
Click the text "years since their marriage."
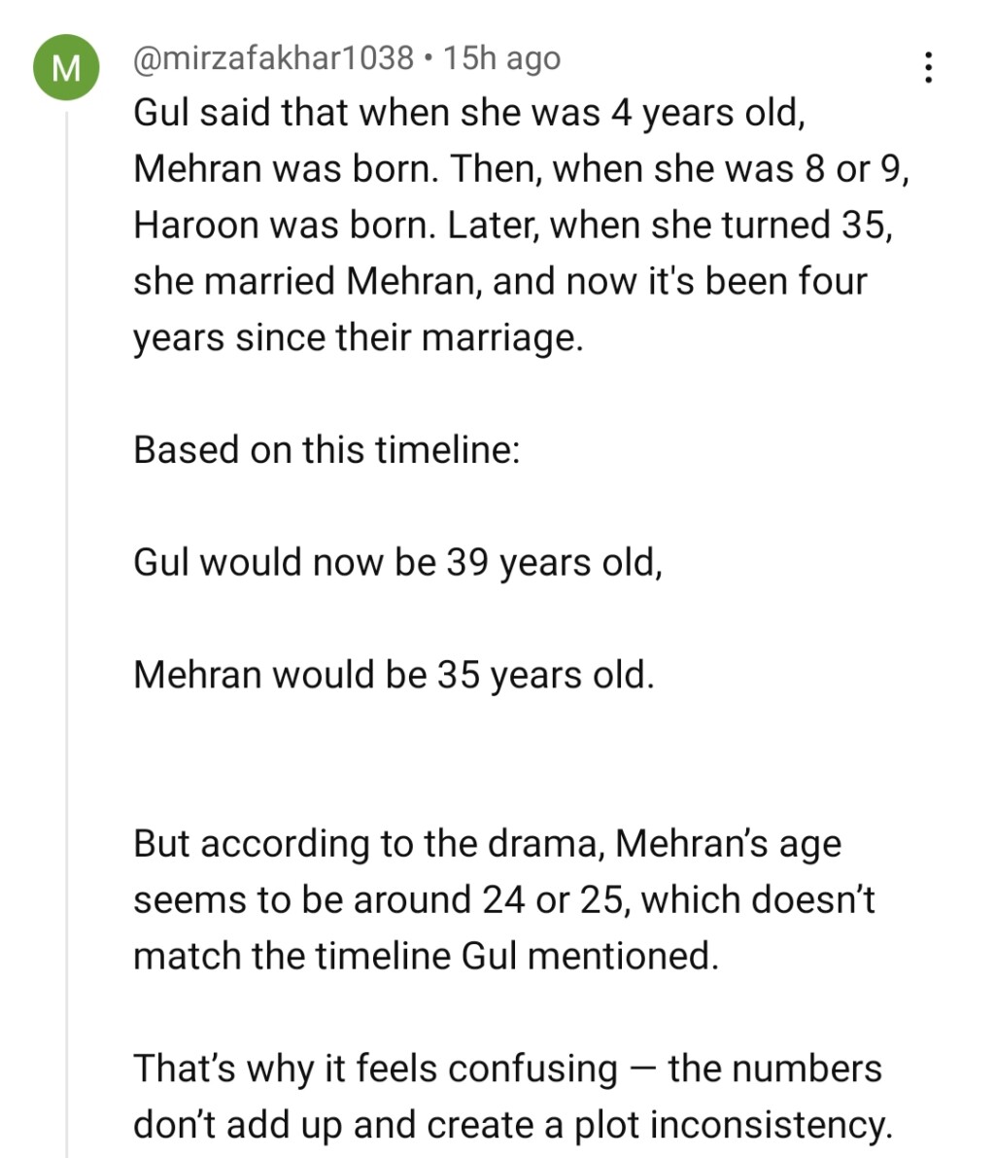359,337
